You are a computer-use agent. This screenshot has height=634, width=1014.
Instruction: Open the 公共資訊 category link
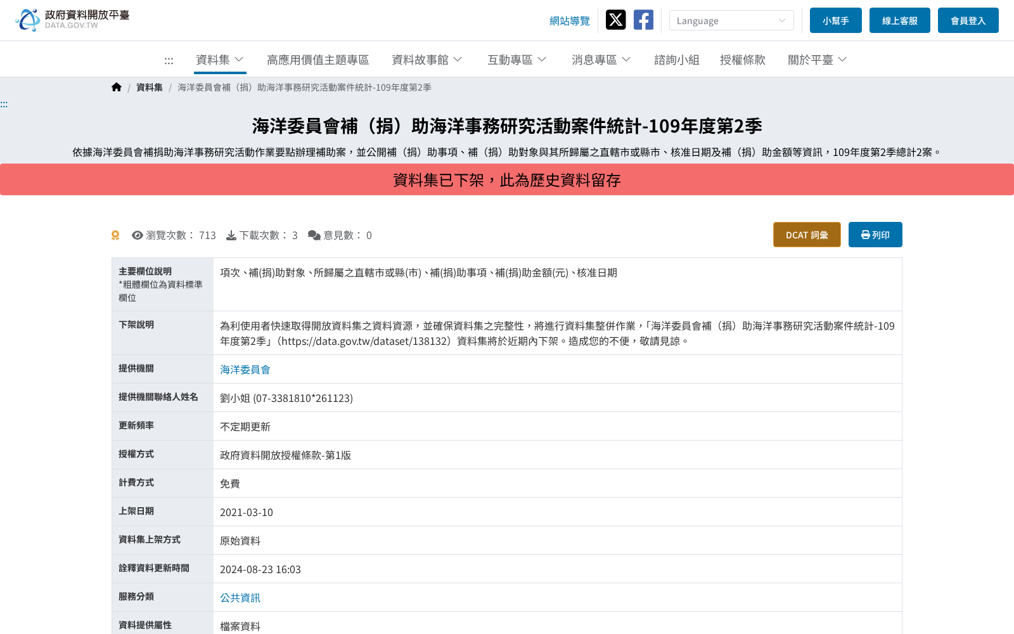(x=240, y=598)
